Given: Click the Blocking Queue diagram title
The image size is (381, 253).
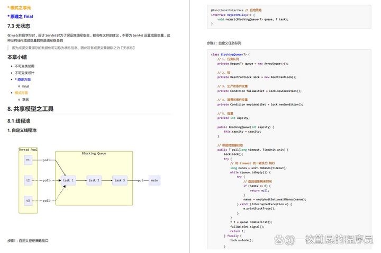Looking at the screenshot, I should pos(94,153).
